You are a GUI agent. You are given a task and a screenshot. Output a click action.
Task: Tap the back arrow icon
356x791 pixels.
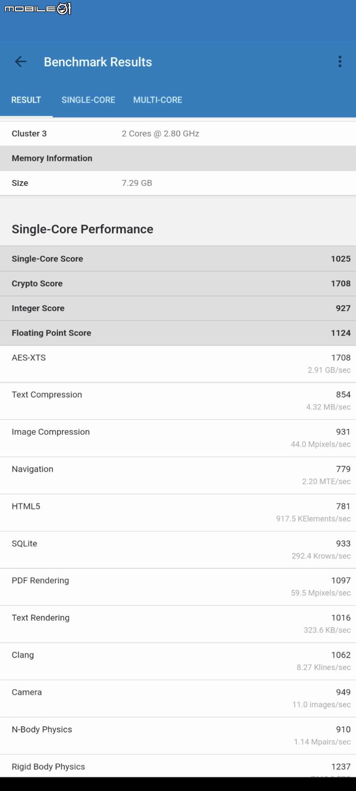click(x=21, y=62)
